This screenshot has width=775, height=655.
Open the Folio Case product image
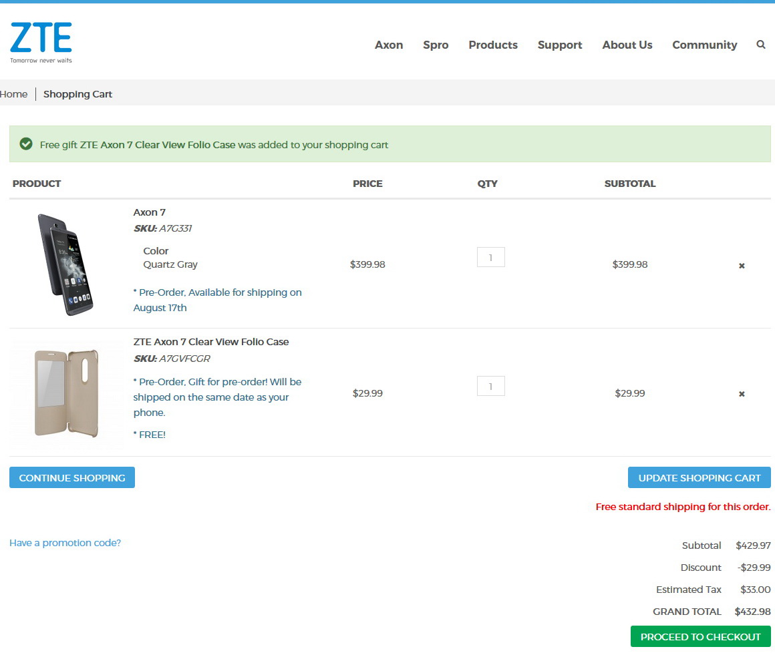(66, 393)
